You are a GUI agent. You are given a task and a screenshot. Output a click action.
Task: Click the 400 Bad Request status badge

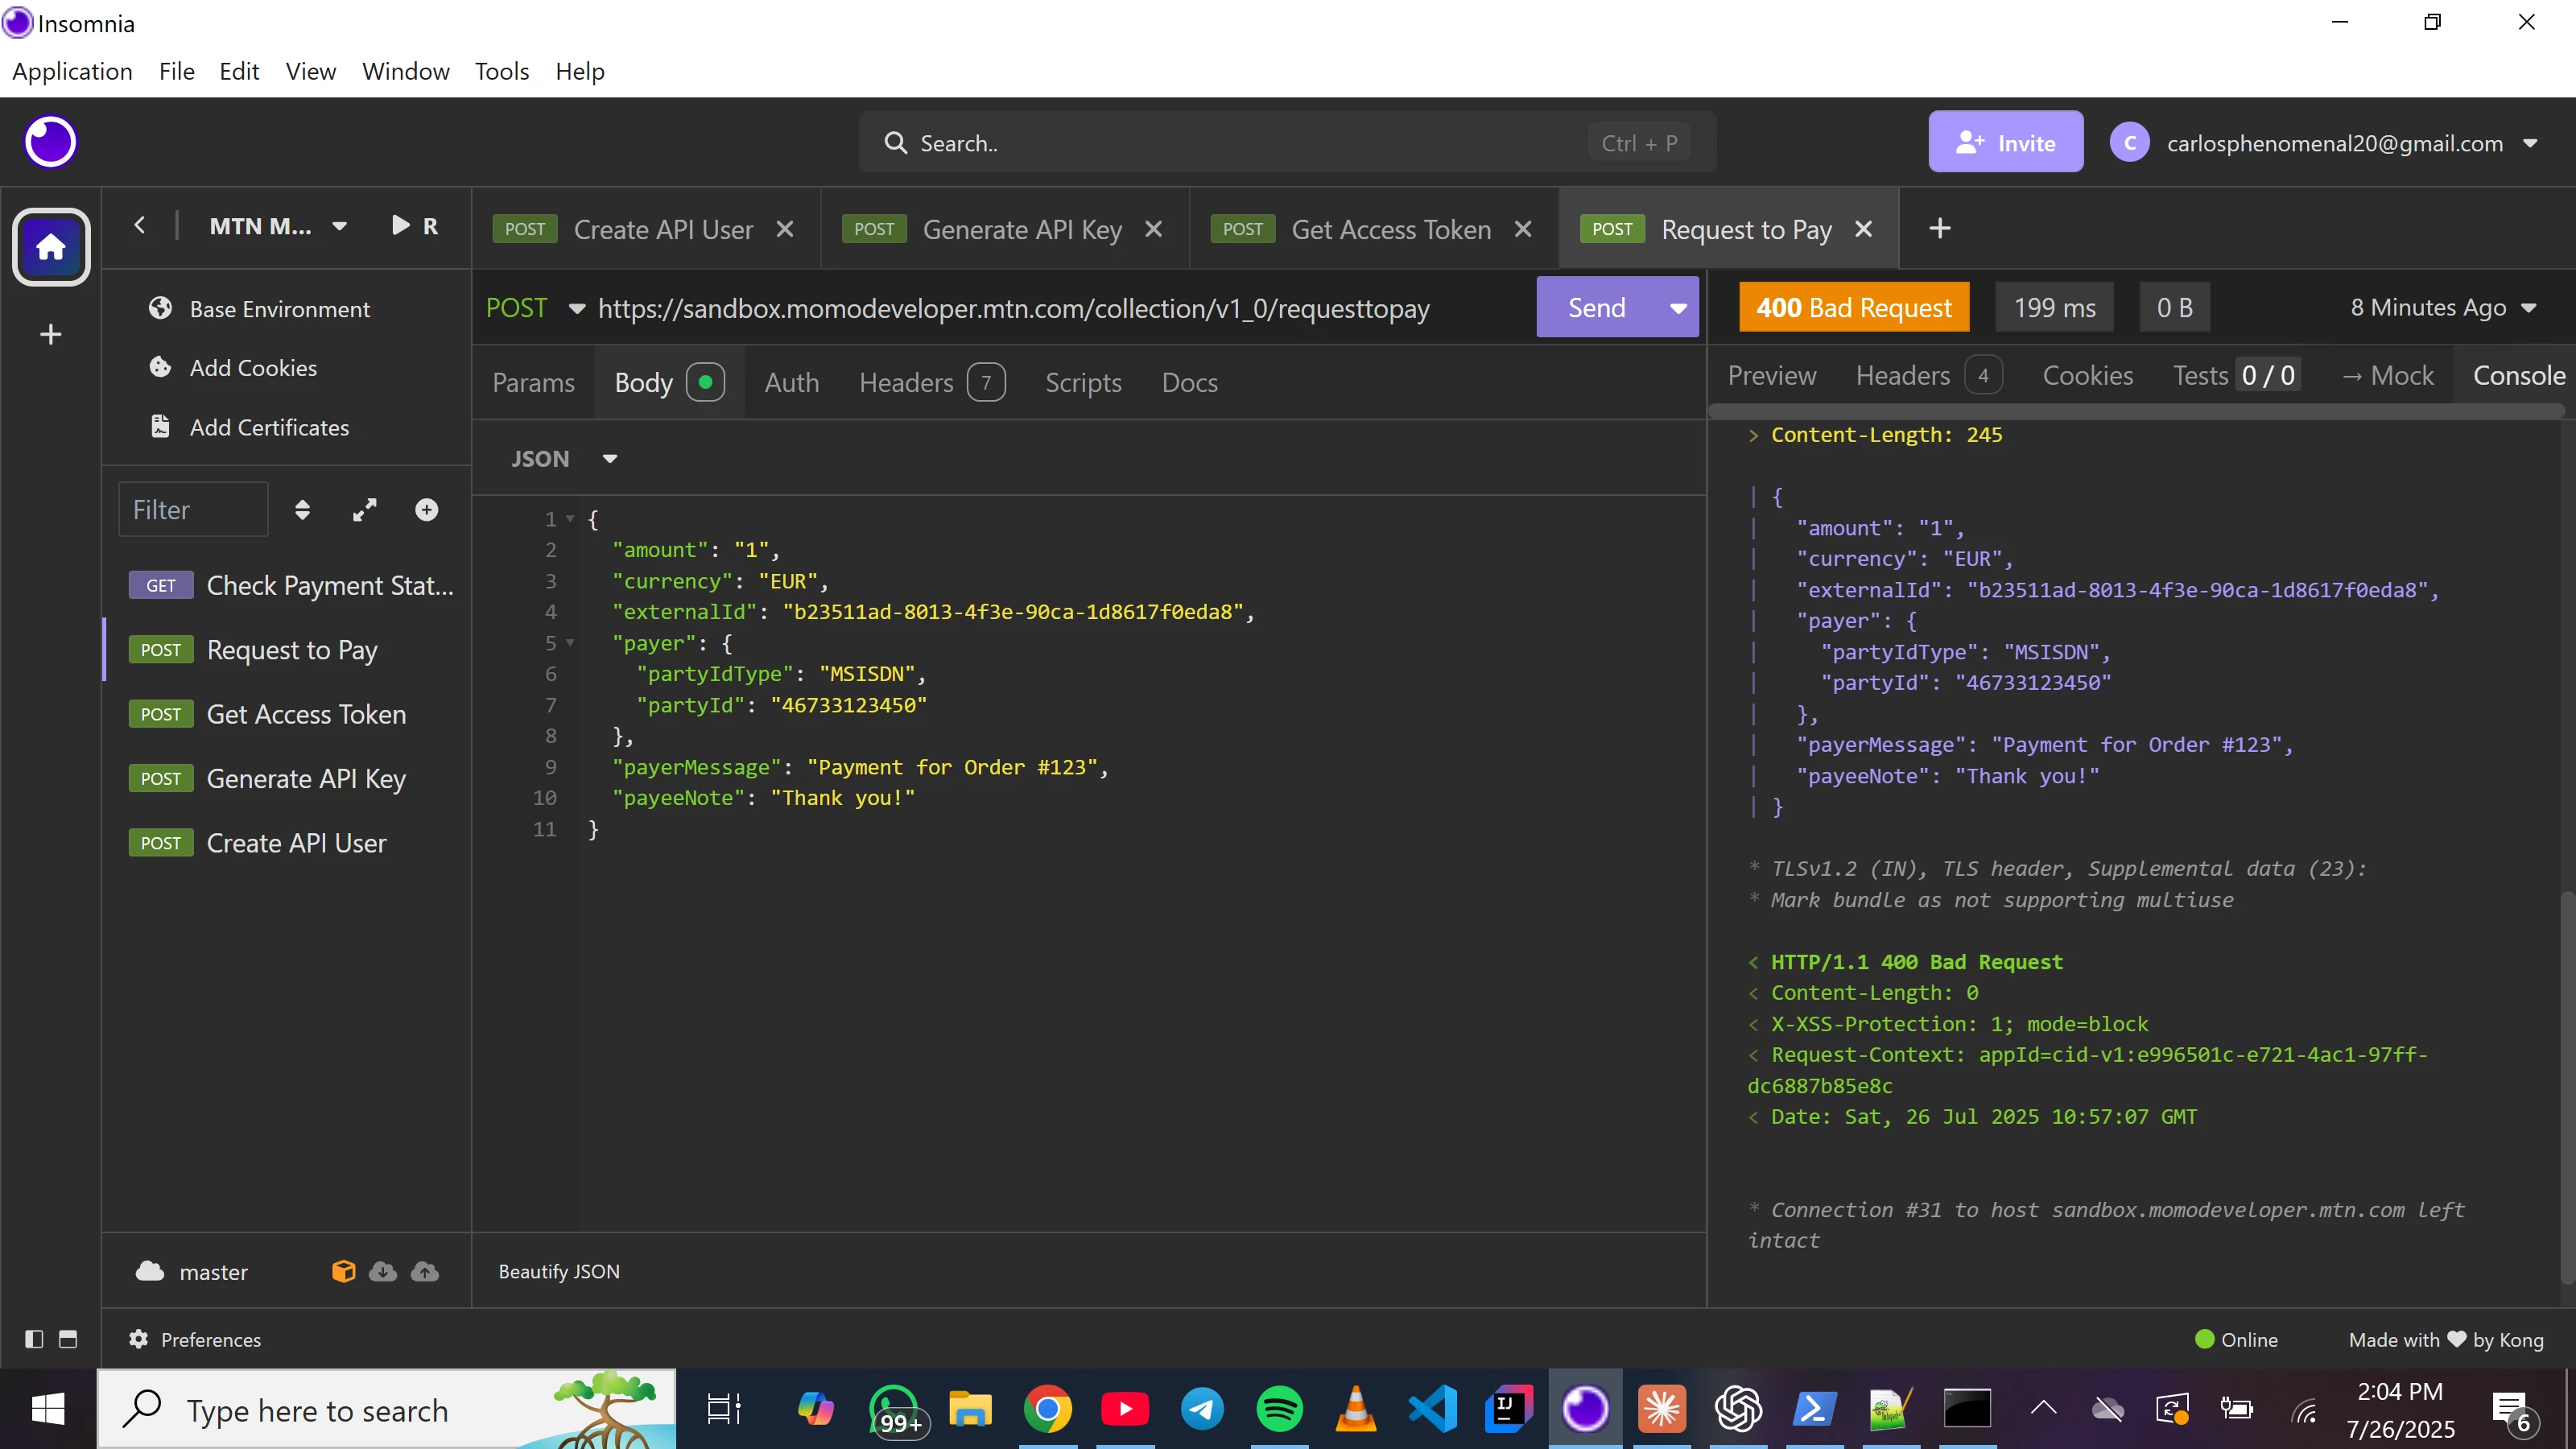click(1854, 307)
